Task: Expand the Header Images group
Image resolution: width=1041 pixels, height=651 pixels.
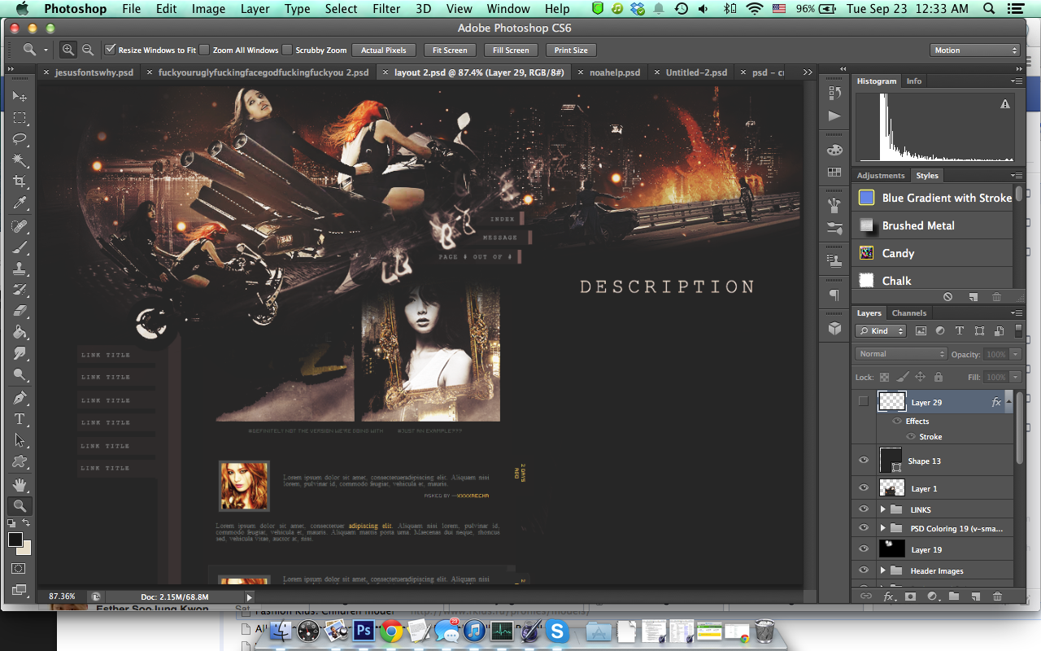Action: (882, 570)
